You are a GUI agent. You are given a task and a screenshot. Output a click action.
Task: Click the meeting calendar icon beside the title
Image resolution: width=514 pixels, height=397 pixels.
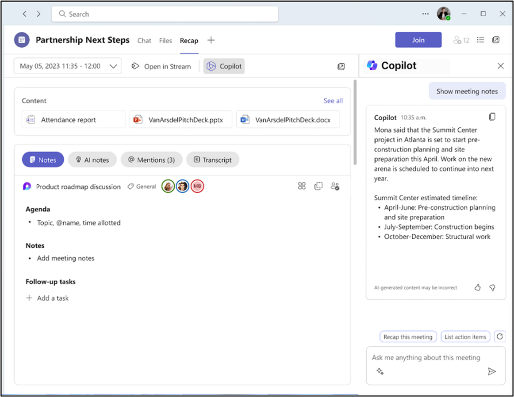pos(22,39)
